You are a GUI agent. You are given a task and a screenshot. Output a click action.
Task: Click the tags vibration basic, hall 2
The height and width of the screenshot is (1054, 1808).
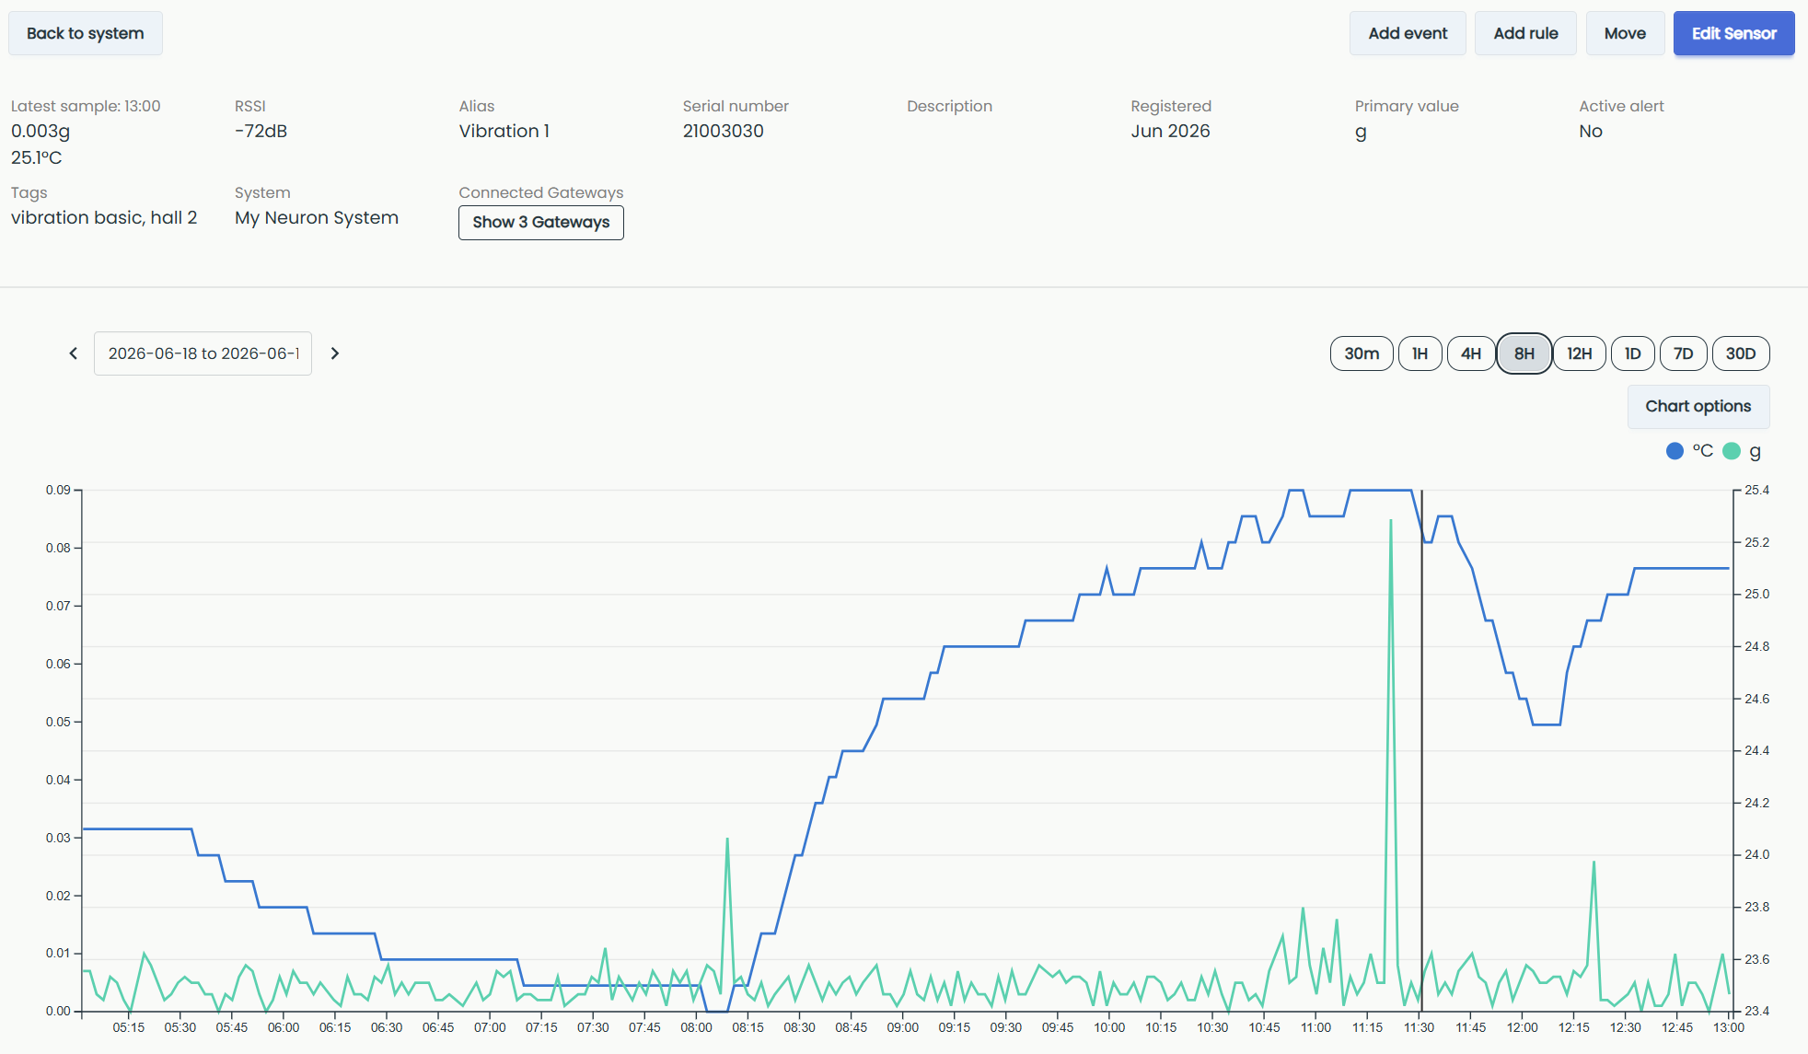click(x=104, y=218)
